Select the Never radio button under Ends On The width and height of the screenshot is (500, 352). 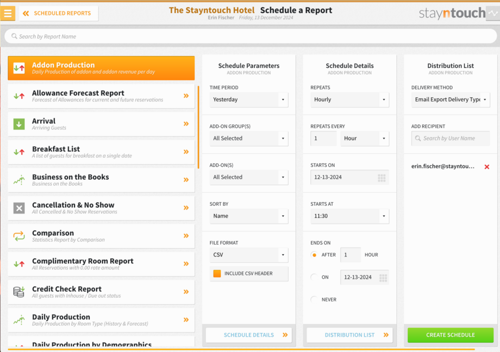click(314, 300)
